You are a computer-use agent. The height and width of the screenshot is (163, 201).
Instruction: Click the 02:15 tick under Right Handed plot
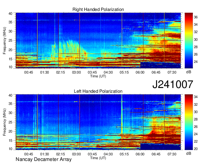pyautogui.click(x=61, y=72)
